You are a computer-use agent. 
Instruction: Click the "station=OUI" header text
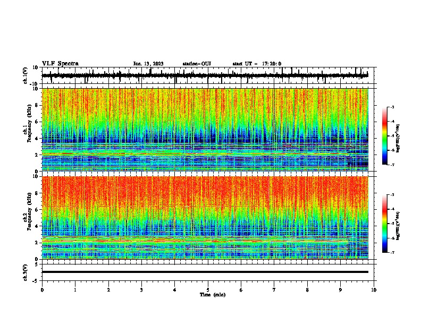(x=197, y=64)
